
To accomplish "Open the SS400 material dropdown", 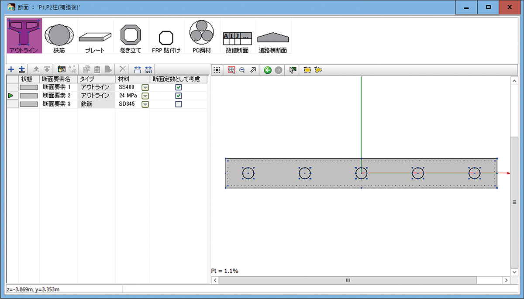I will [x=145, y=87].
